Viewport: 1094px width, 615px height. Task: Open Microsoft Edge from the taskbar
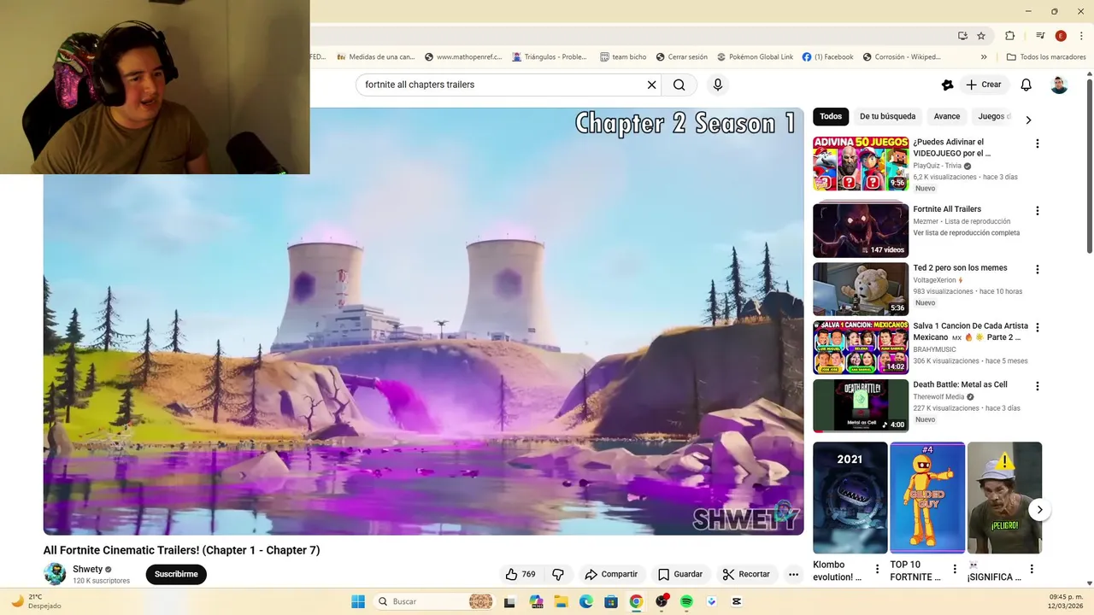[586, 601]
